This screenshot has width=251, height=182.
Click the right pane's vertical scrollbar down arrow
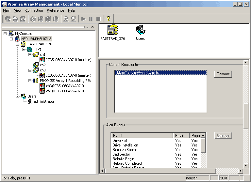245,166
